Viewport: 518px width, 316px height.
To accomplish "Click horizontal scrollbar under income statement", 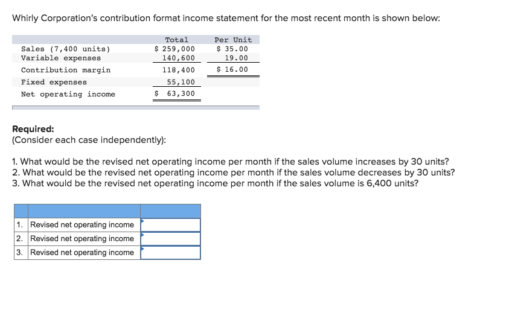I will click(136, 107).
